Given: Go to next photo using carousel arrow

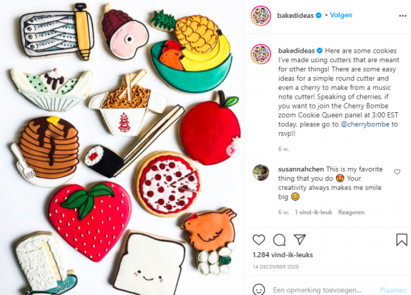Looking at the screenshot, I should 232,151.
